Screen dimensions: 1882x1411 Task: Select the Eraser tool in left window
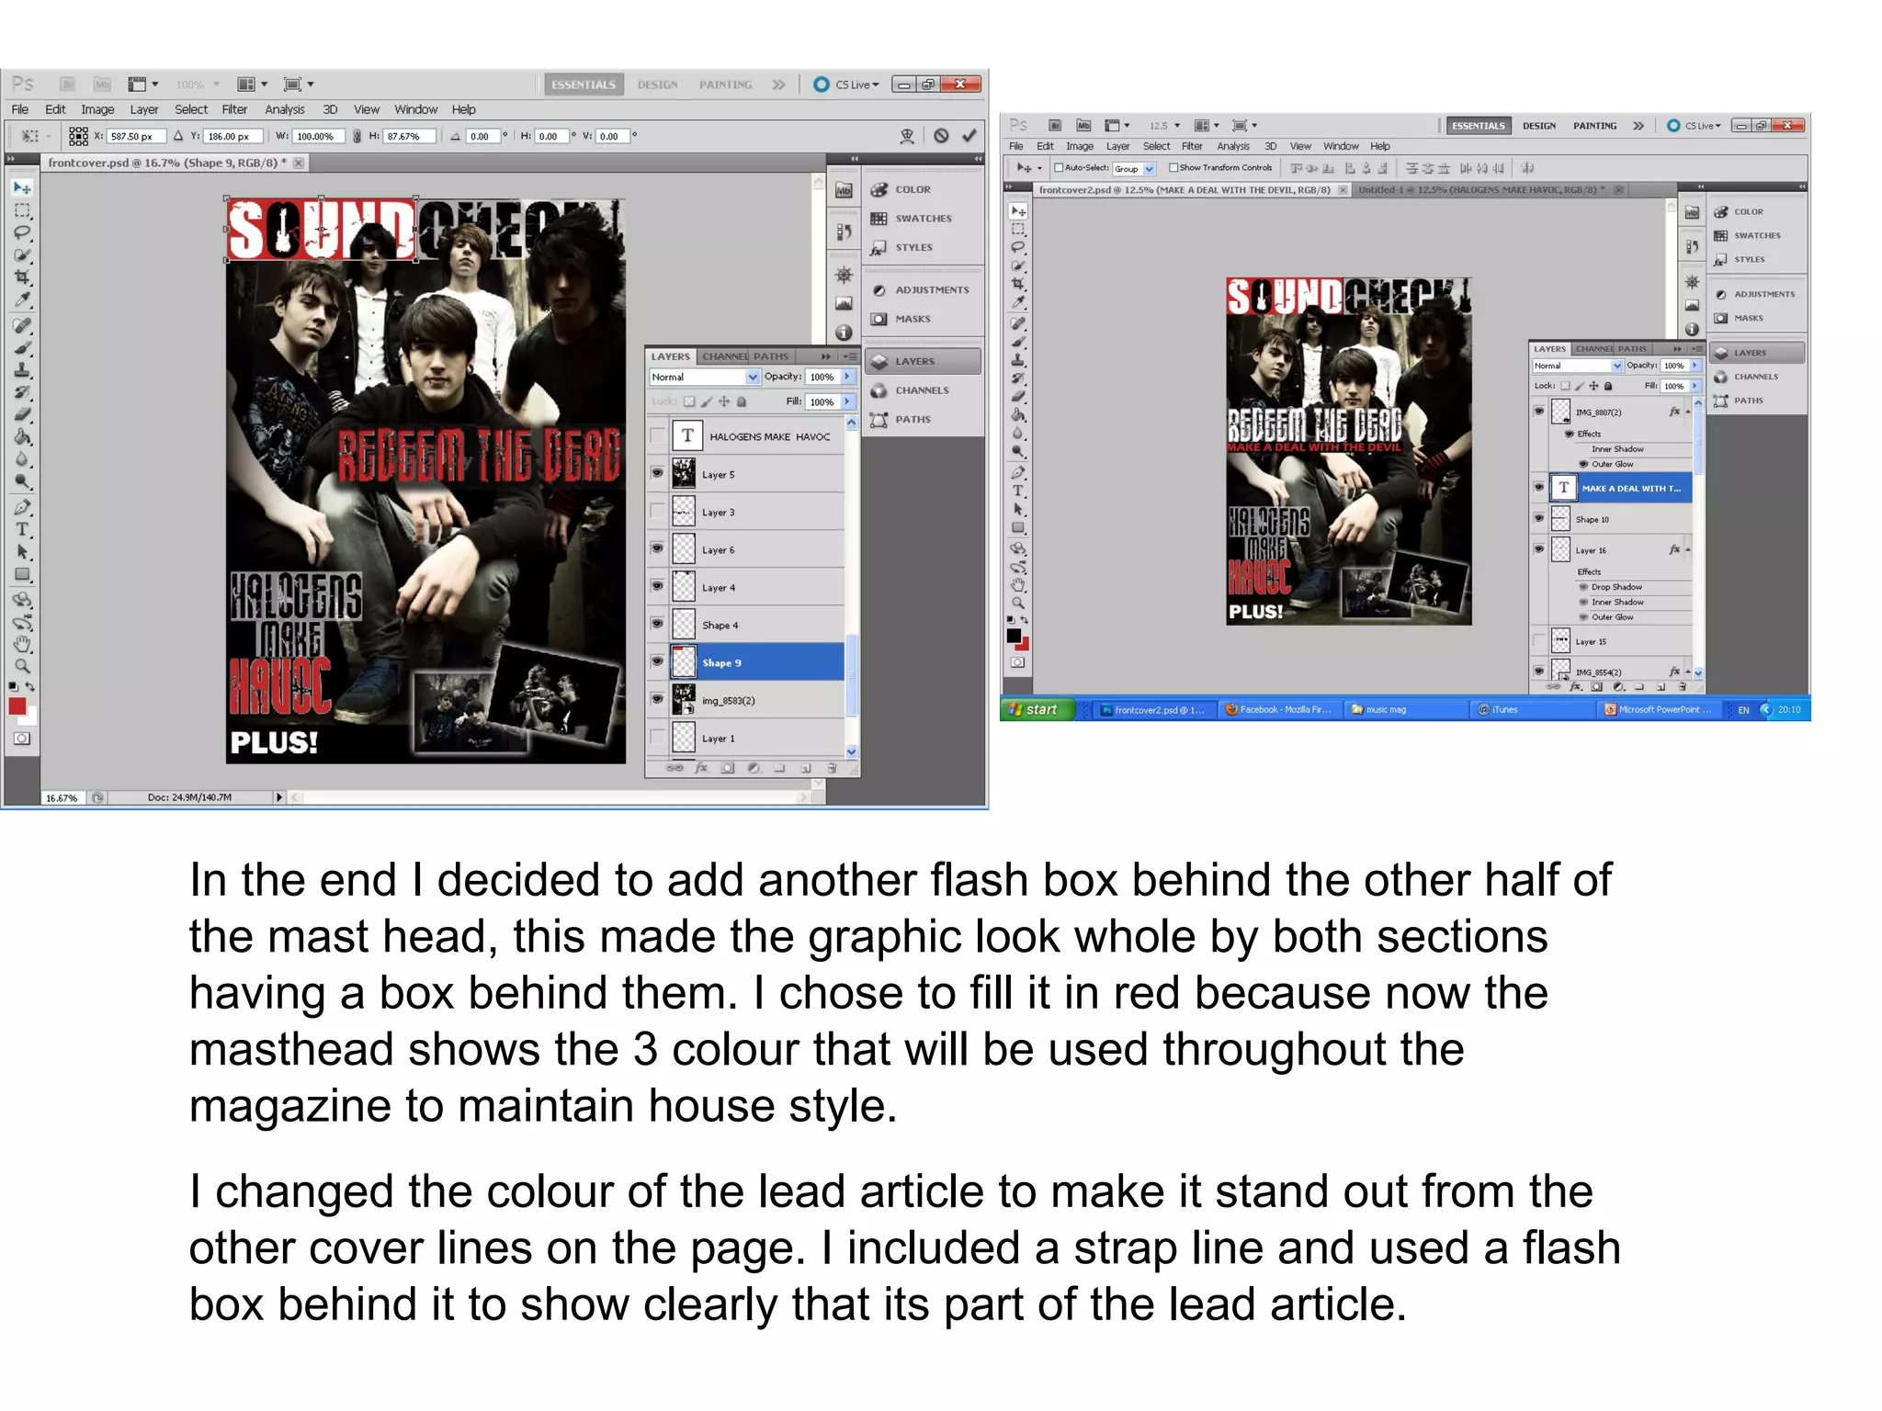22,415
